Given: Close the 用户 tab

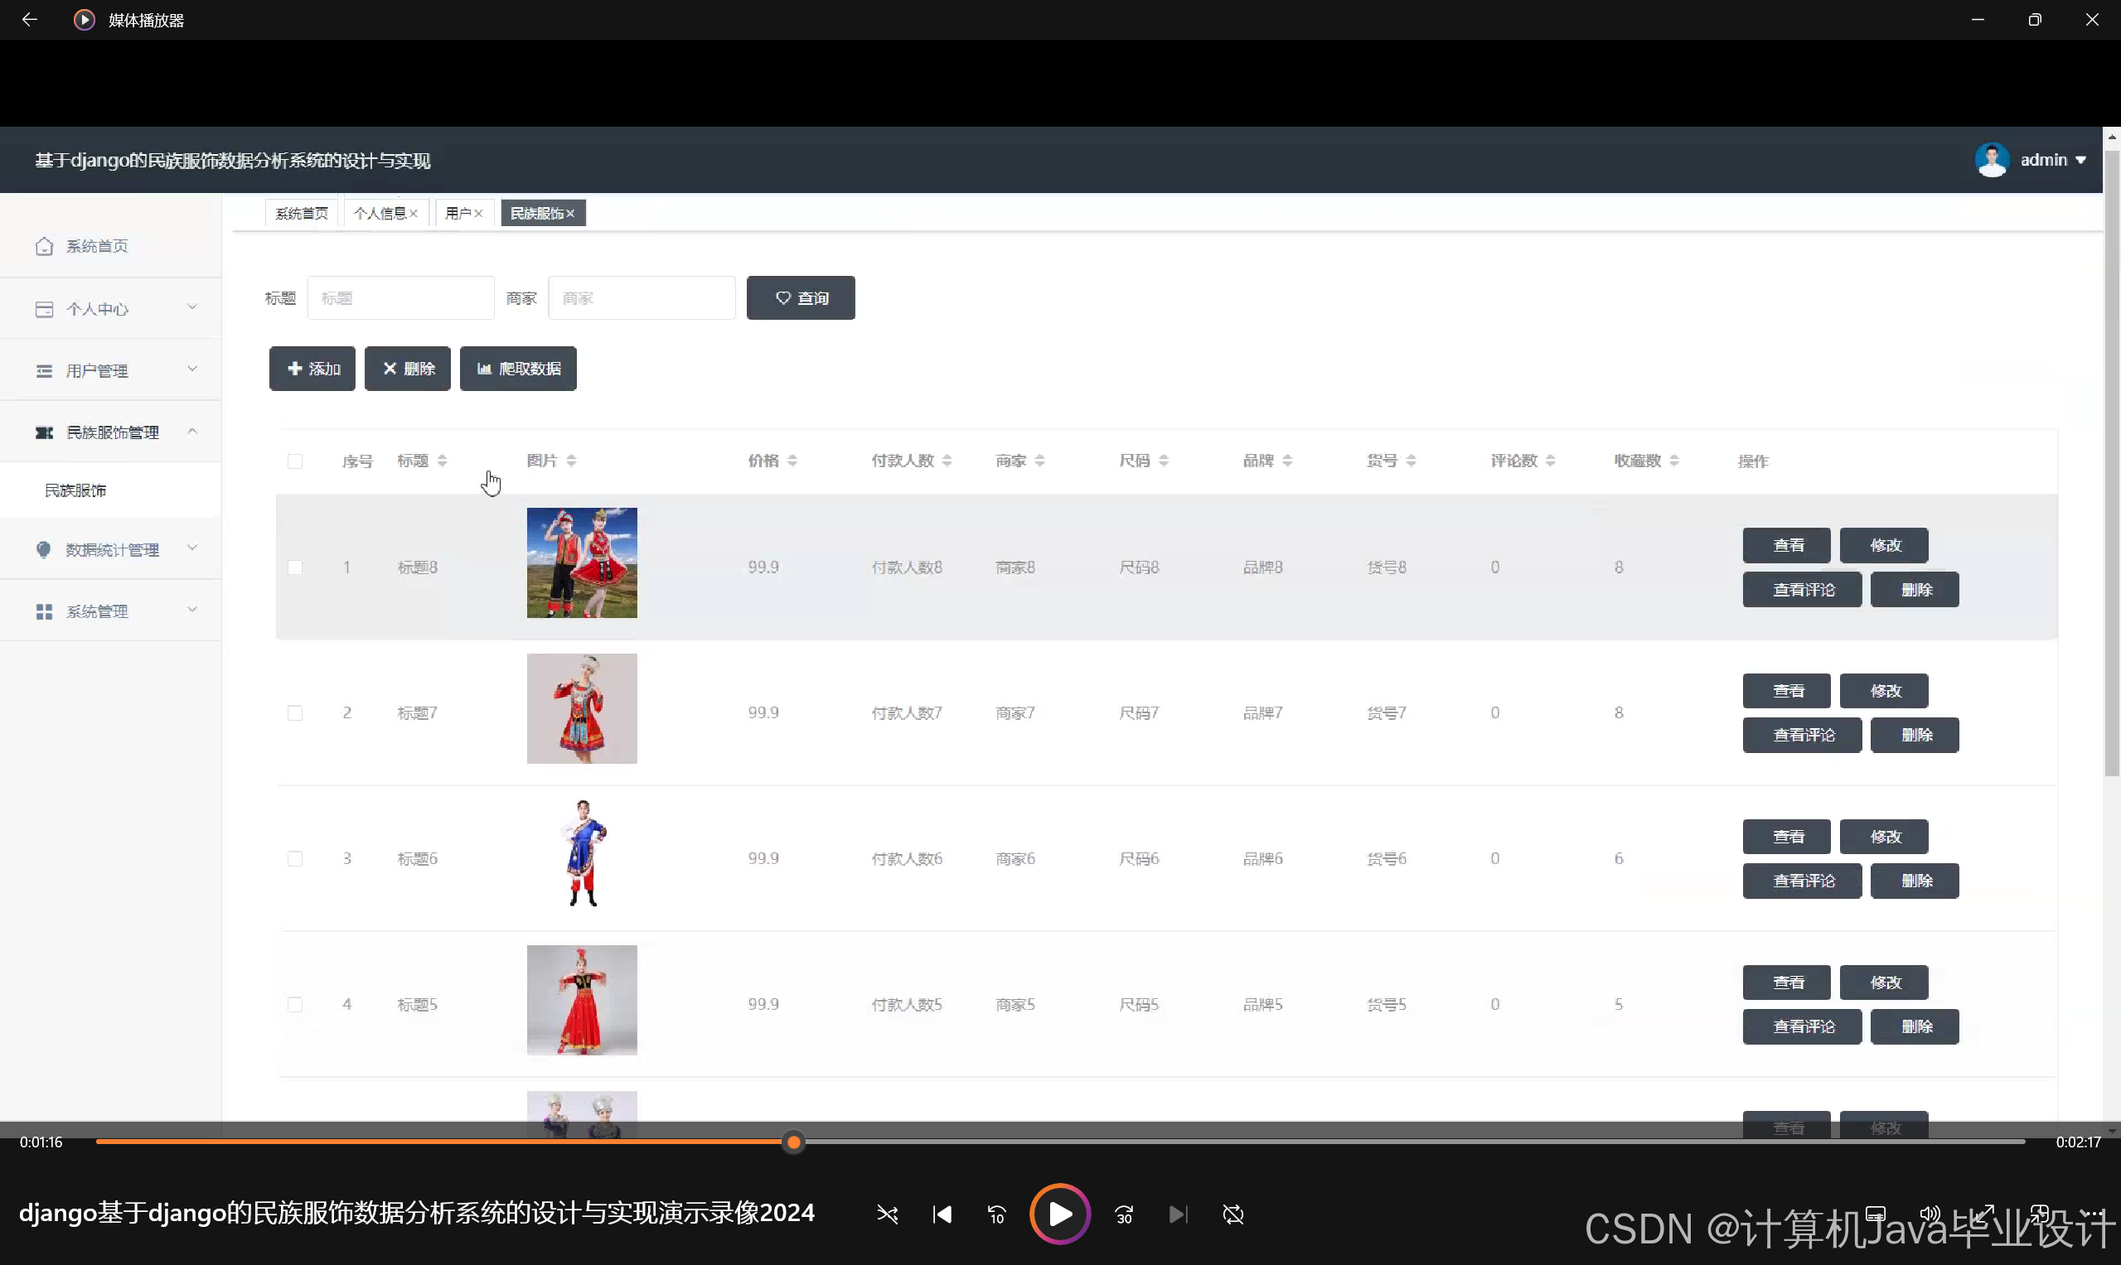Looking at the screenshot, I should (478, 213).
